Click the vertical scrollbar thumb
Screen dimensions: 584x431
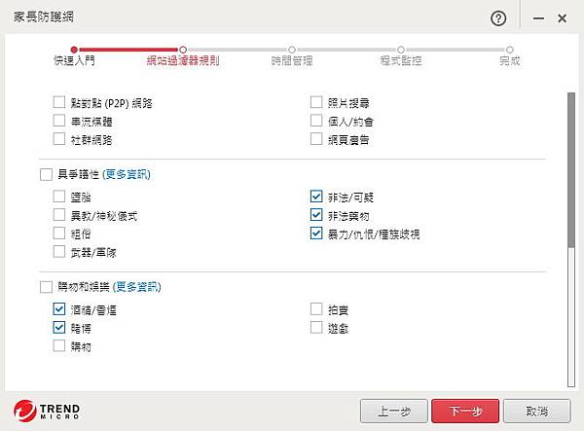tap(571, 175)
